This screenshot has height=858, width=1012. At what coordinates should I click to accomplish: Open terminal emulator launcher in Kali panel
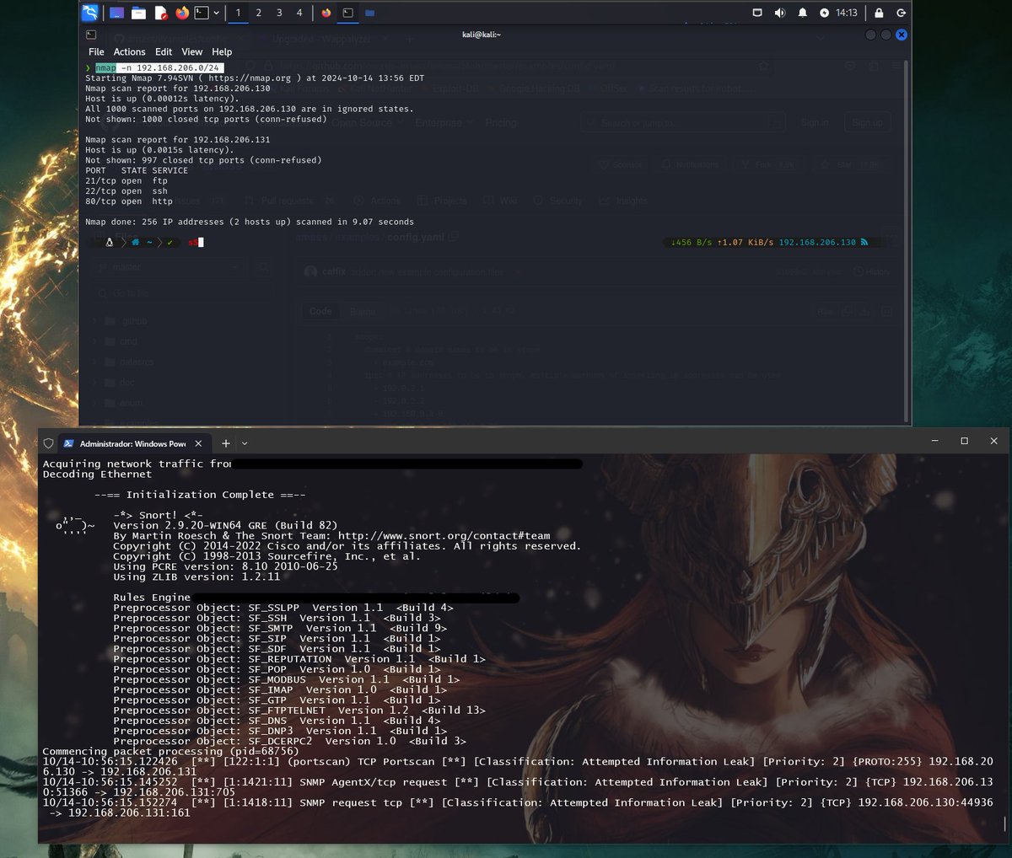(202, 13)
